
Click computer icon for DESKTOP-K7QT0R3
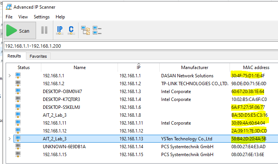pyautogui.click(x=18, y=99)
